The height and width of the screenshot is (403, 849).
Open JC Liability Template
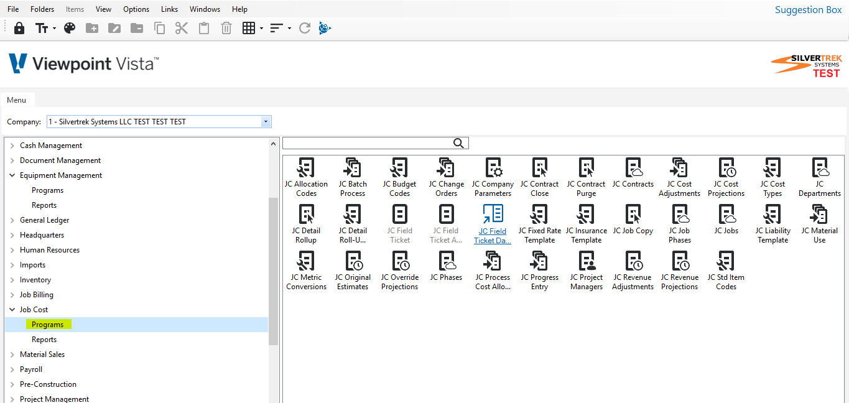coord(772,224)
